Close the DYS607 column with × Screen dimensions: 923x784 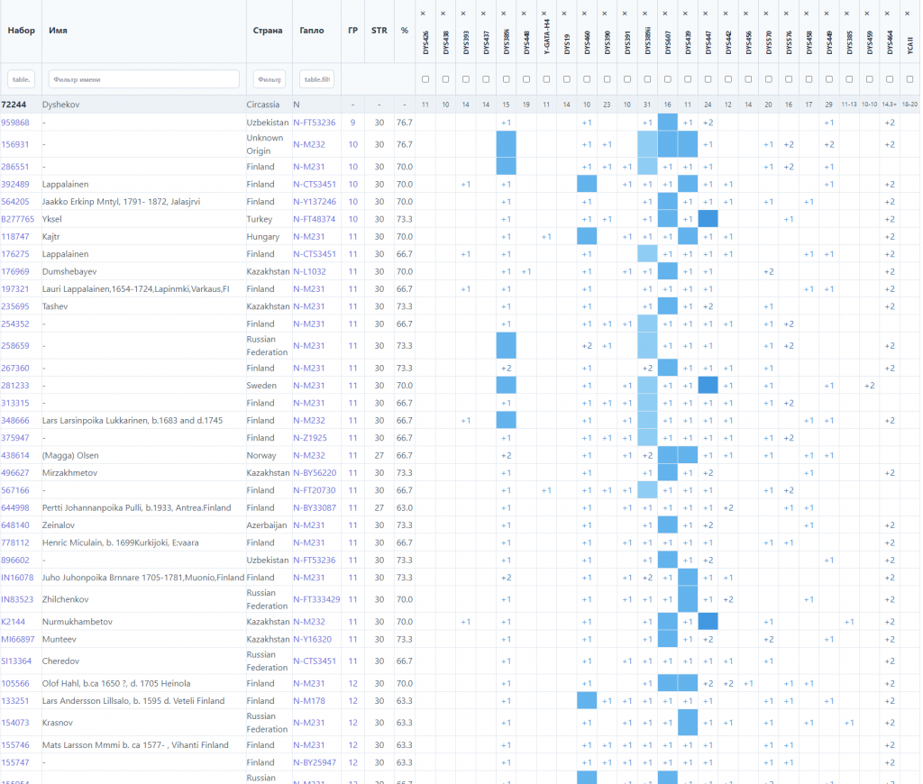point(667,14)
